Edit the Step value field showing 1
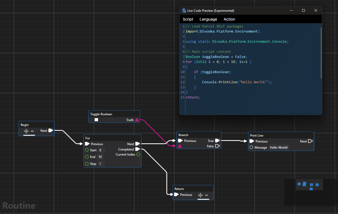Image resolution: width=338 pixels, height=214 pixels. point(101,164)
